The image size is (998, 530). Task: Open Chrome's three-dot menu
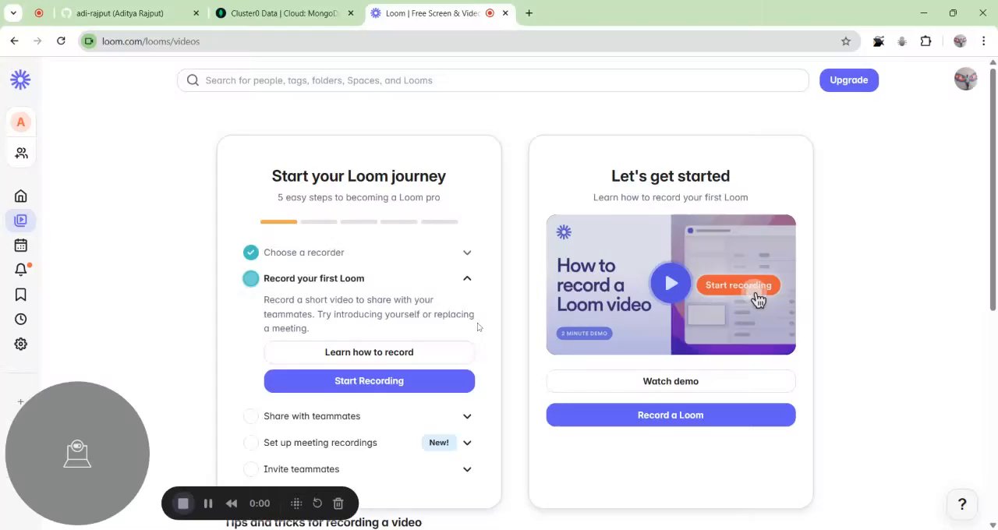[984, 41]
